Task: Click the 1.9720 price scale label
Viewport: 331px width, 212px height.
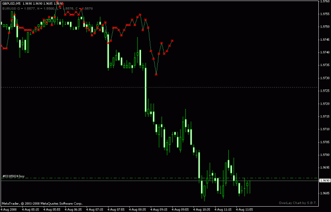Action: click(325, 104)
